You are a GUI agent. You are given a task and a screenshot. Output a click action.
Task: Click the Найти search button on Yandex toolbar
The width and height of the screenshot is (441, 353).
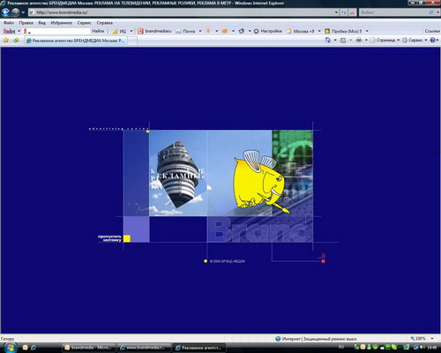98,31
